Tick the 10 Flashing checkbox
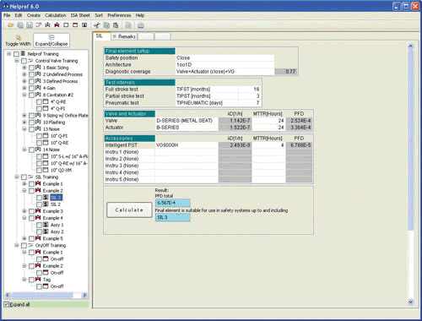 click(31, 122)
